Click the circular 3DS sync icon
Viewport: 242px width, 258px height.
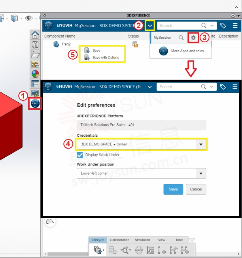(139, 250)
